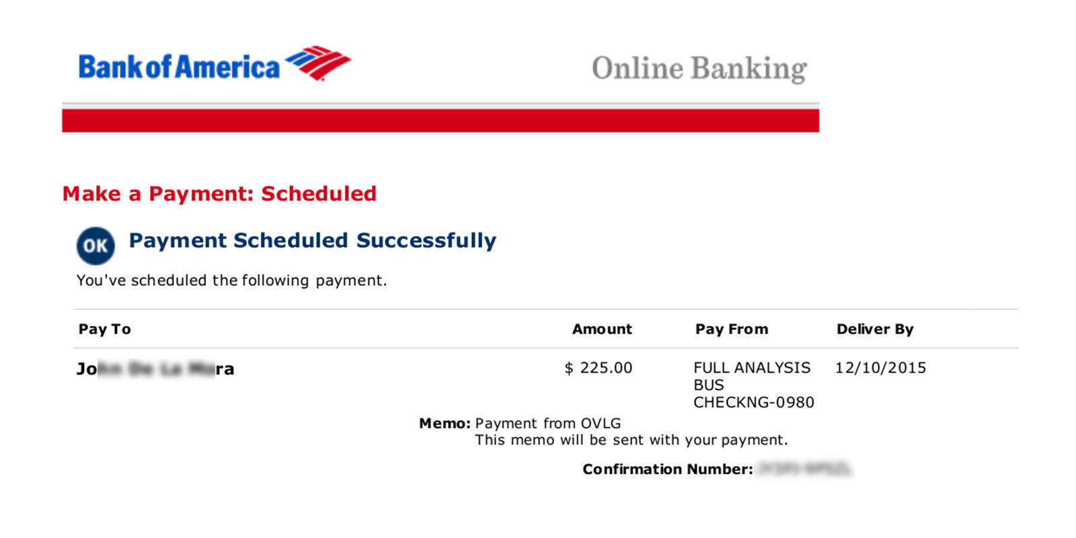Screen dimensions: 1076x538
Task: Click the Bank of America wordmark text
Action: 179,67
